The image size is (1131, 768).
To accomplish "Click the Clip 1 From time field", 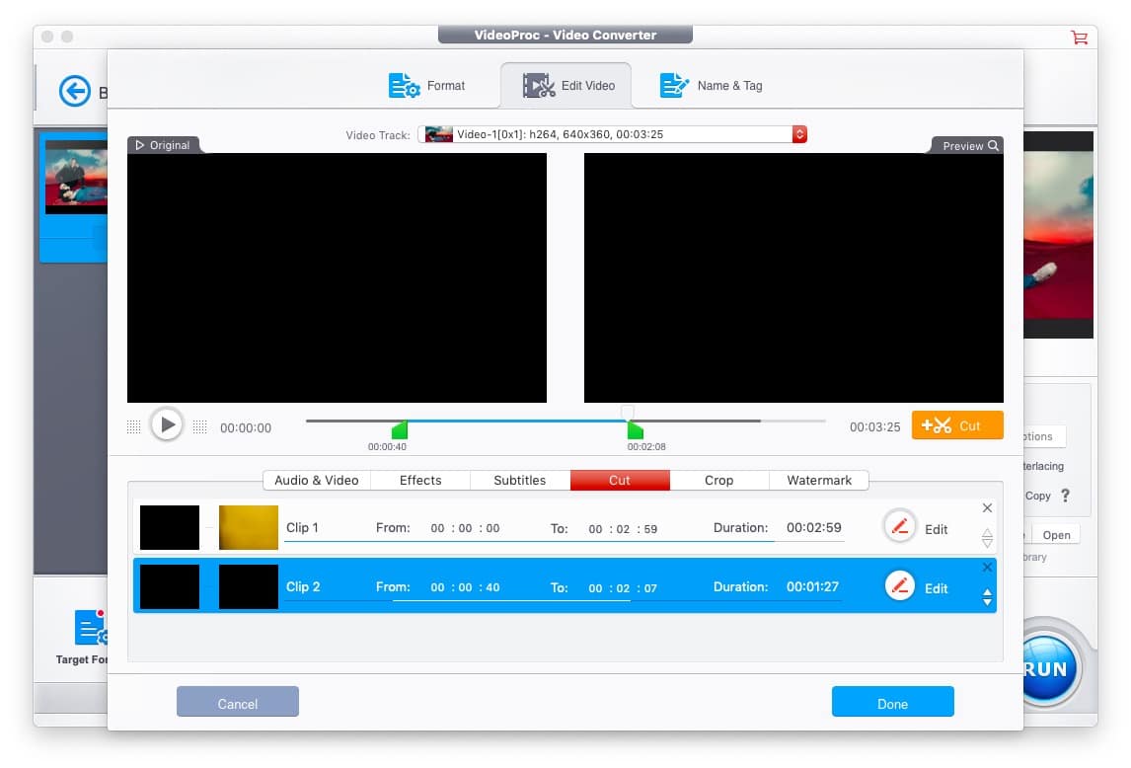I will (x=465, y=528).
